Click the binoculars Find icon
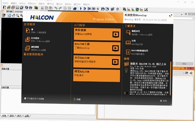The image size is (195, 121). tap(75, 9)
